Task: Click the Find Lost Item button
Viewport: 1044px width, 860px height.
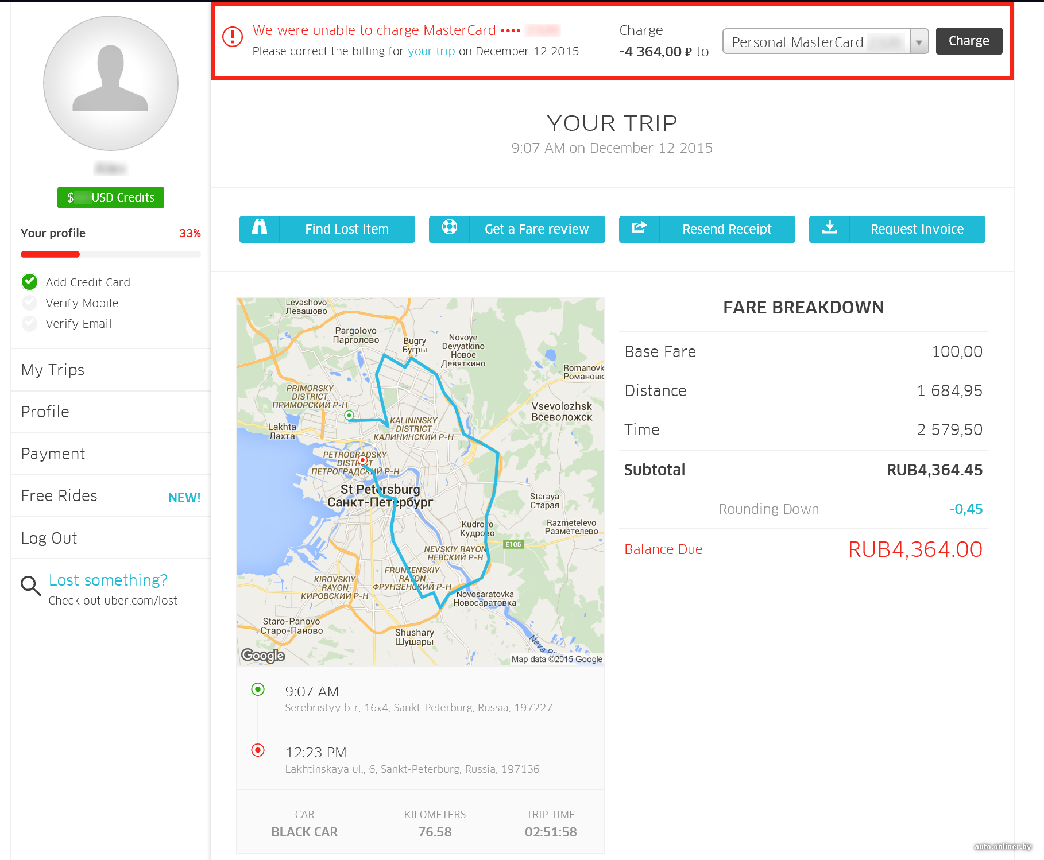Action: point(327,229)
